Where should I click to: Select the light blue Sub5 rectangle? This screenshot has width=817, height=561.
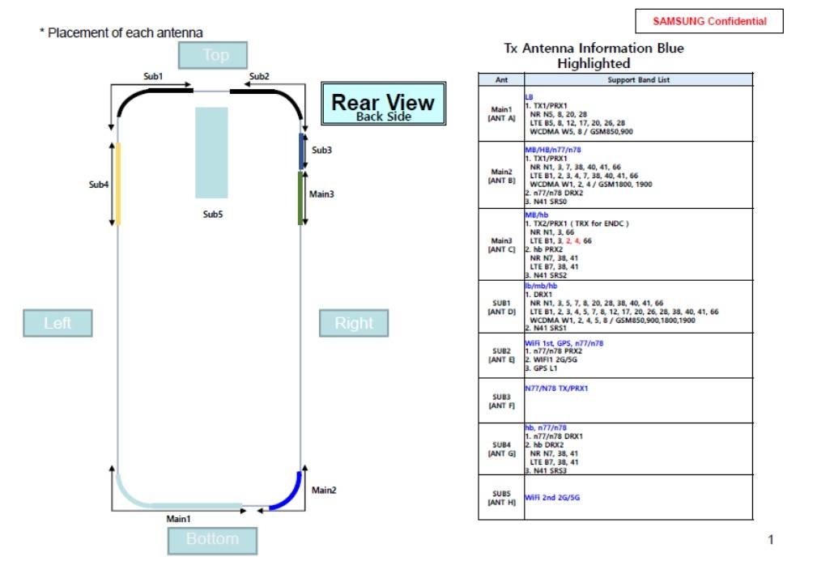tap(211, 152)
